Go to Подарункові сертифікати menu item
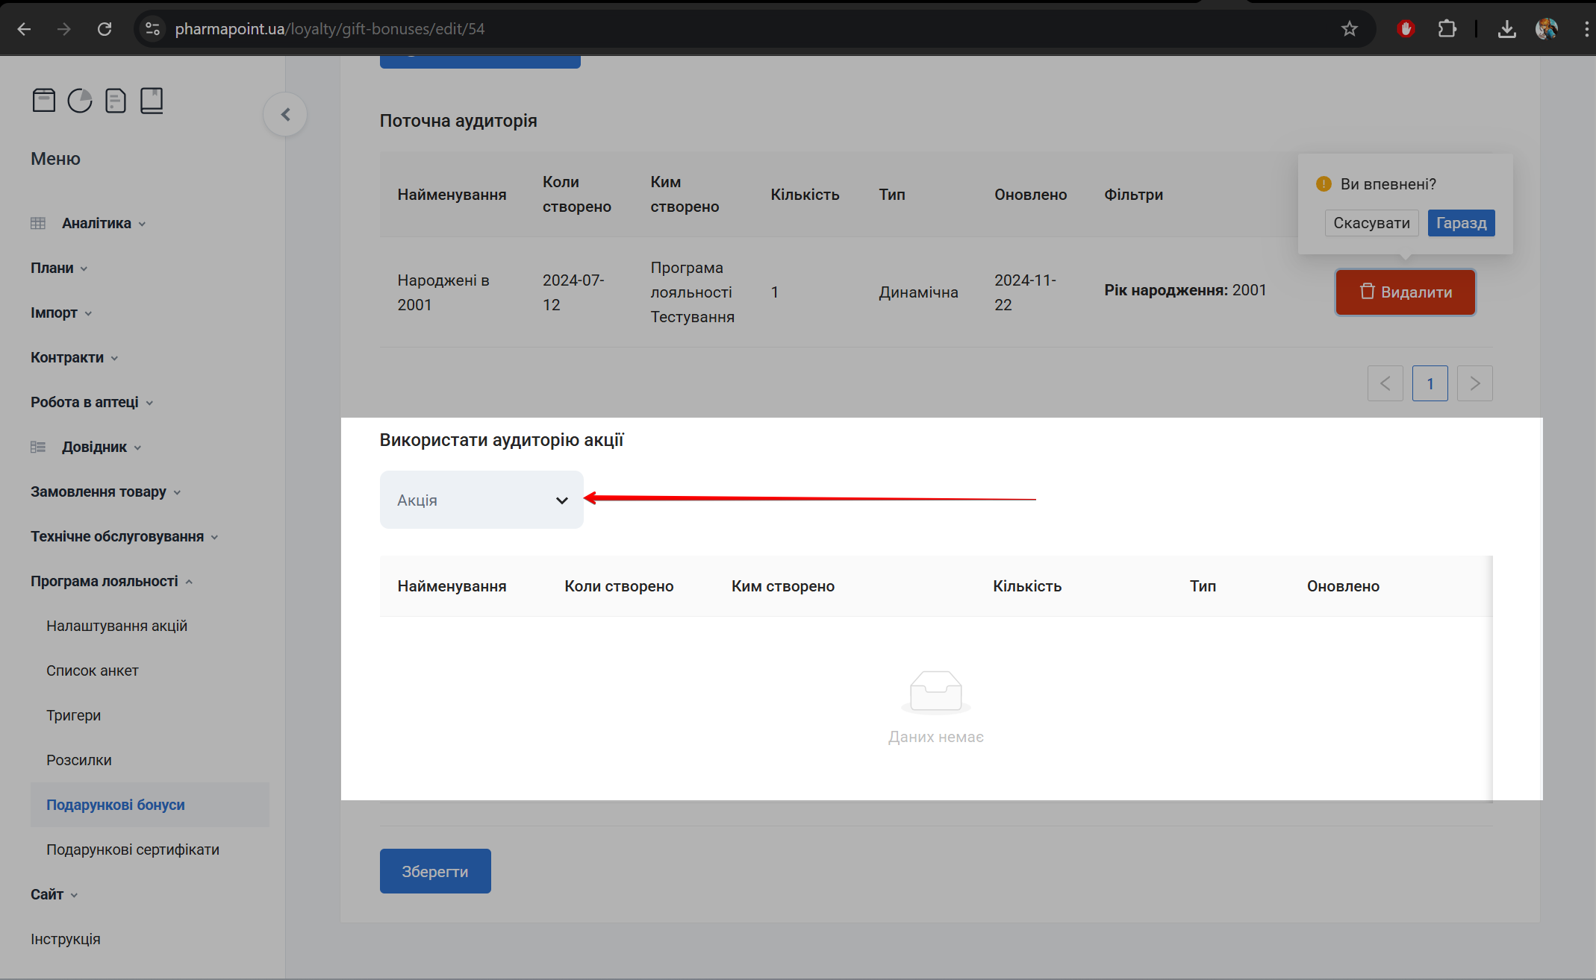The height and width of the screenshot is (980, 1596). (x=133, y=849)
